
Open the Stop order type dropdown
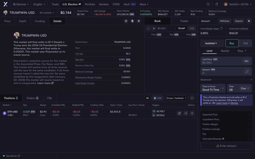click(x=242, y=51)
